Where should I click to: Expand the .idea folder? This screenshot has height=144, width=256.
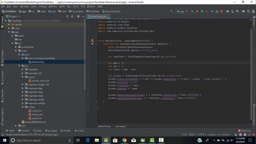point(9,28)
